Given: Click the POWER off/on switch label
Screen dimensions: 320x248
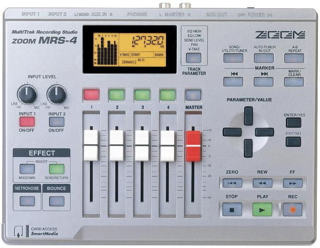Looking at the screenshot, I should point(255,15).
